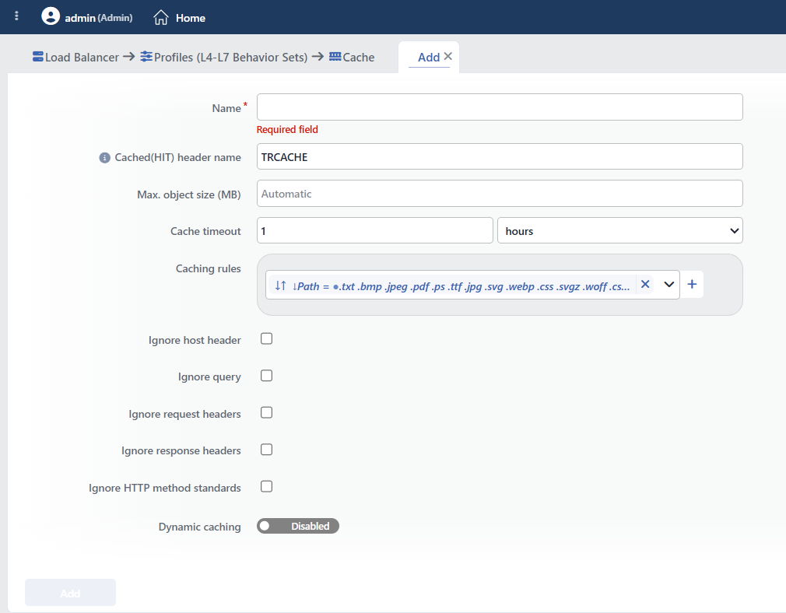Click info icon beside Cached(HIT) header name
Screen dimensions: 786x613
104,158
